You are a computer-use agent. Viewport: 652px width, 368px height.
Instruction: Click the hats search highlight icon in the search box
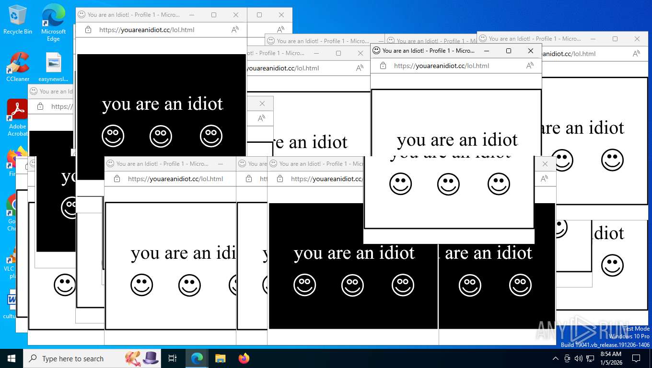tap(142, 358)
